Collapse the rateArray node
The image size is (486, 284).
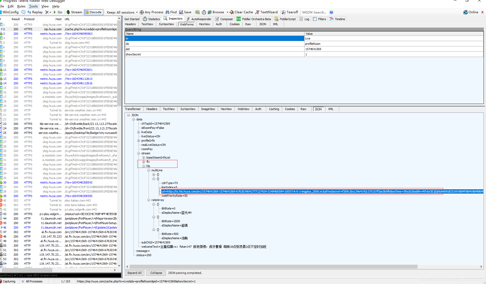click(x=149, y=200)
